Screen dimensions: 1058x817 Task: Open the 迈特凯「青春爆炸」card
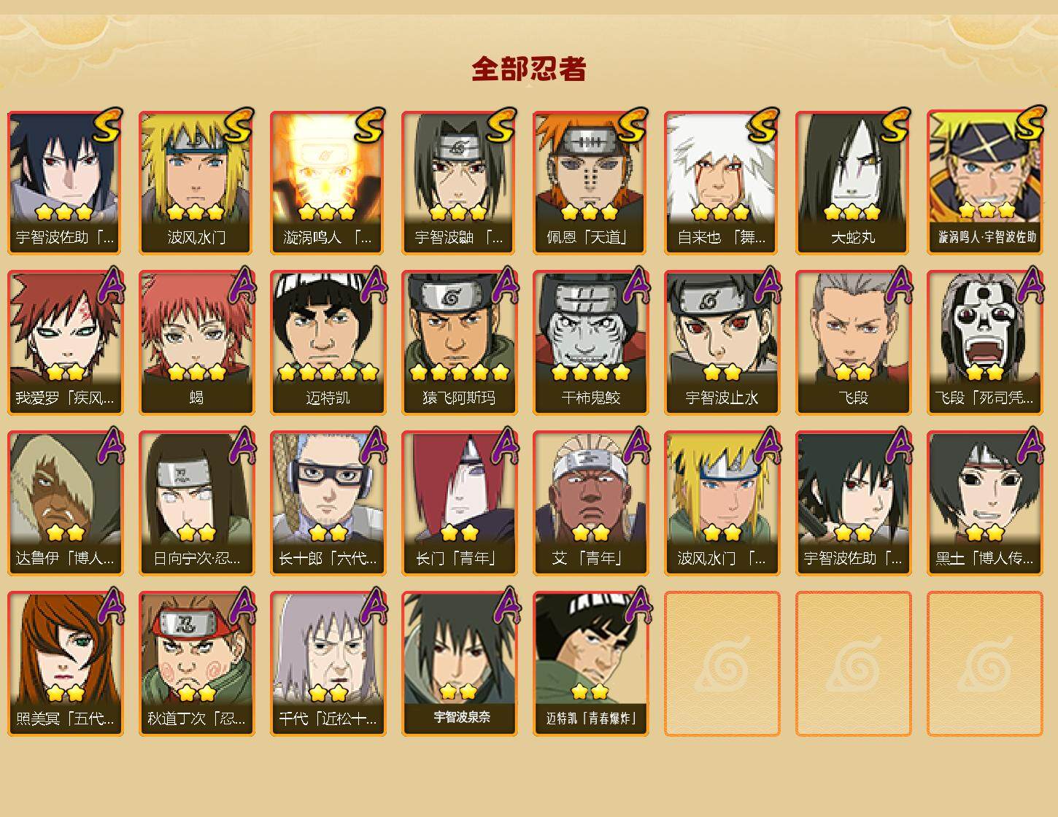(x=591, y=664)
